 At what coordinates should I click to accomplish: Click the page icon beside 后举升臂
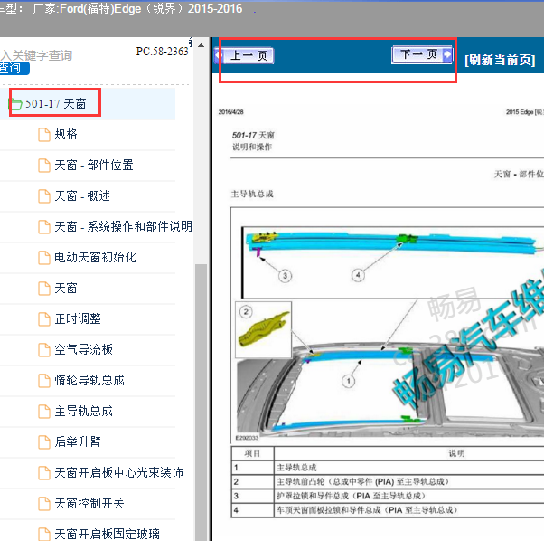pyautogui.click(x=44, y=442)
